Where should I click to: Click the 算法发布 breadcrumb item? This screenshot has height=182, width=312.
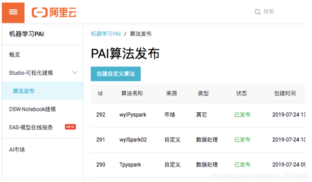point(141,34)
